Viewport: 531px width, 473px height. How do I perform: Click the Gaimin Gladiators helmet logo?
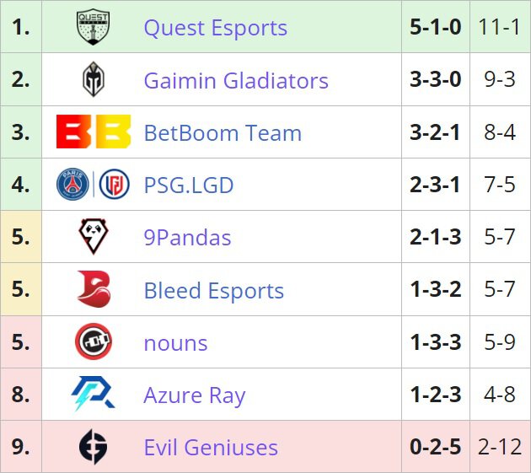94,79
